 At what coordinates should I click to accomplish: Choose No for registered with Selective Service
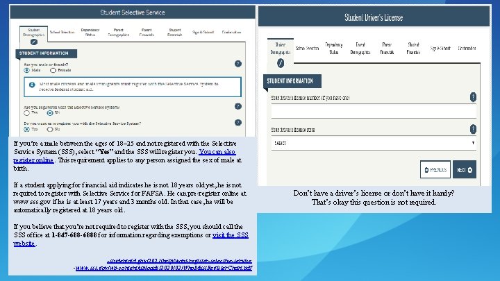[x=50, y=113]
